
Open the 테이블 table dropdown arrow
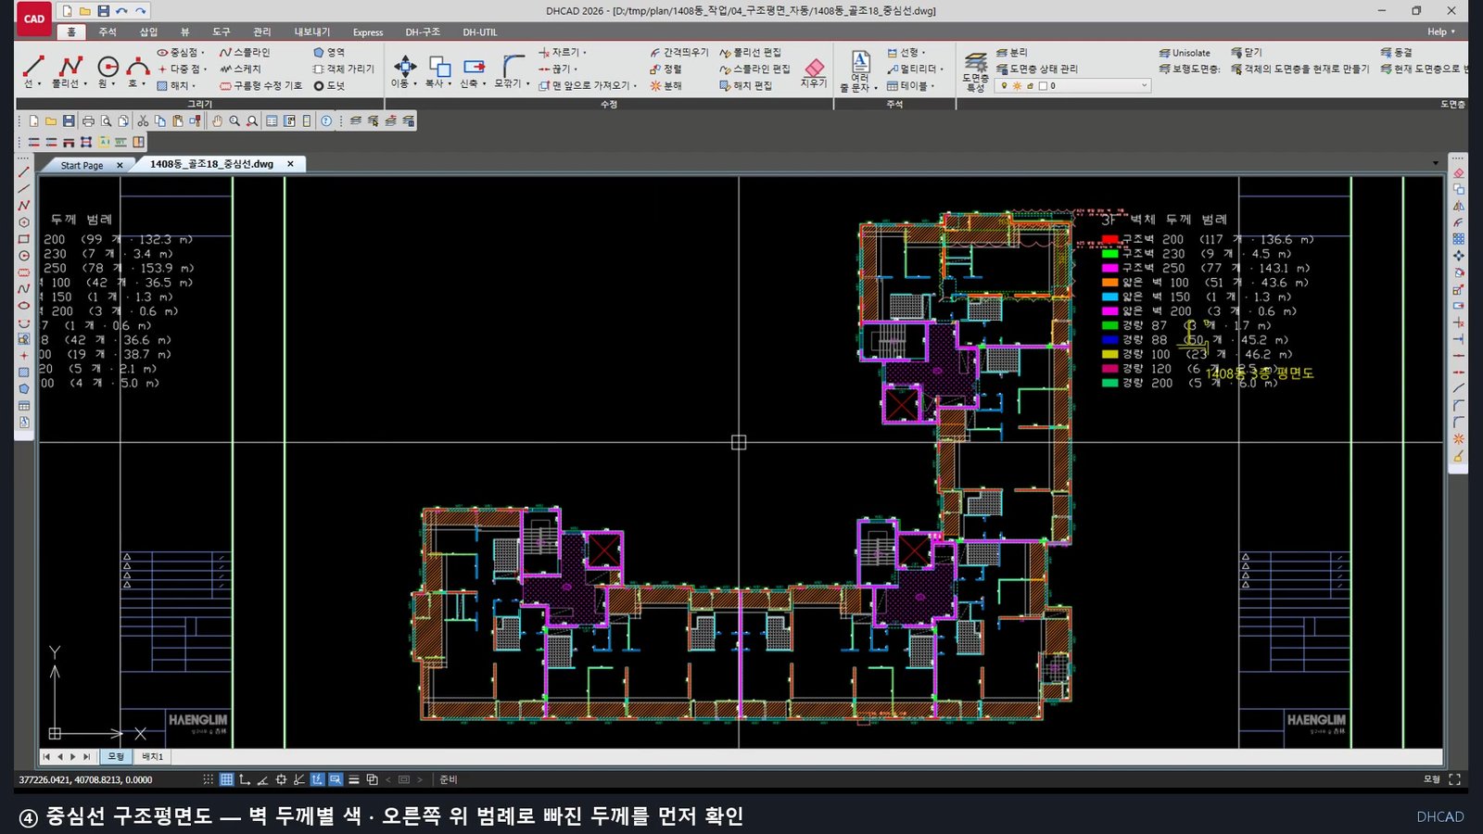[x=932, y=86]
